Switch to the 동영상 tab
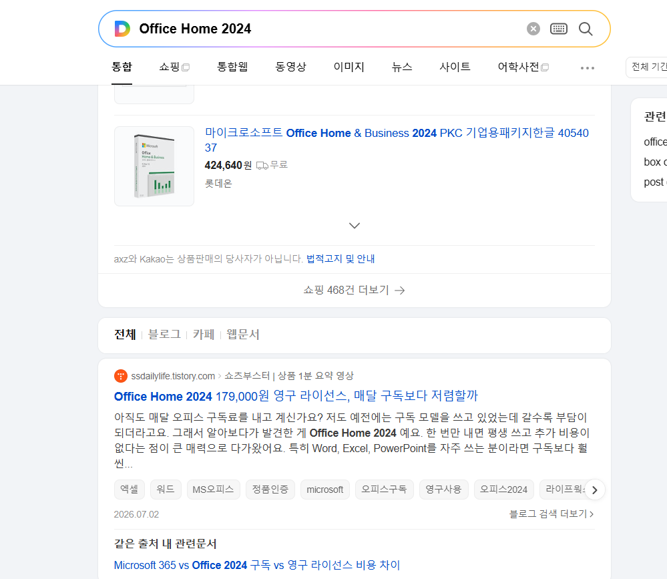667x579 pixels. (290, 67)
